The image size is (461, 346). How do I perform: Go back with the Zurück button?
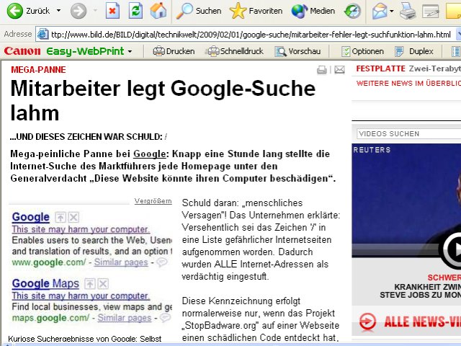[28, 11]
